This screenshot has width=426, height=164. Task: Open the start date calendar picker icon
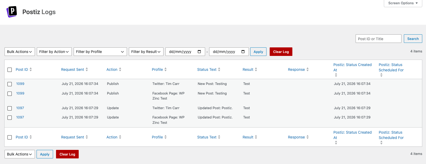pos(199,52)
